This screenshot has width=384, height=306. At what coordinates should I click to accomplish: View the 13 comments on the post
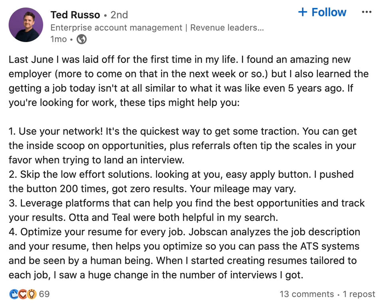point(307,294)
